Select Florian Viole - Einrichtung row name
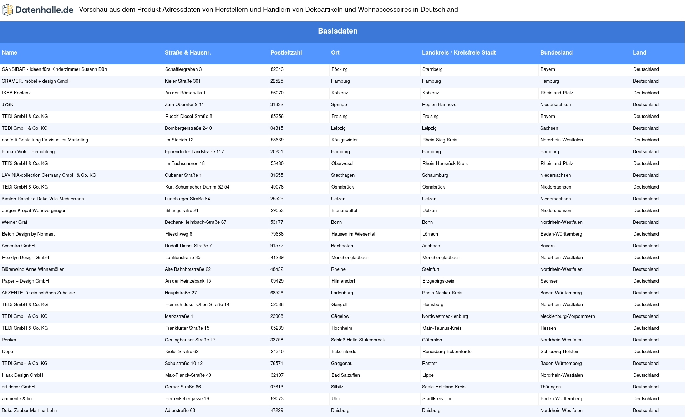 (x=28, y=151)
